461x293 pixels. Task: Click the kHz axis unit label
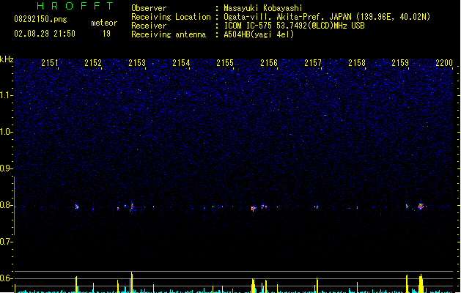pos(7,59)
